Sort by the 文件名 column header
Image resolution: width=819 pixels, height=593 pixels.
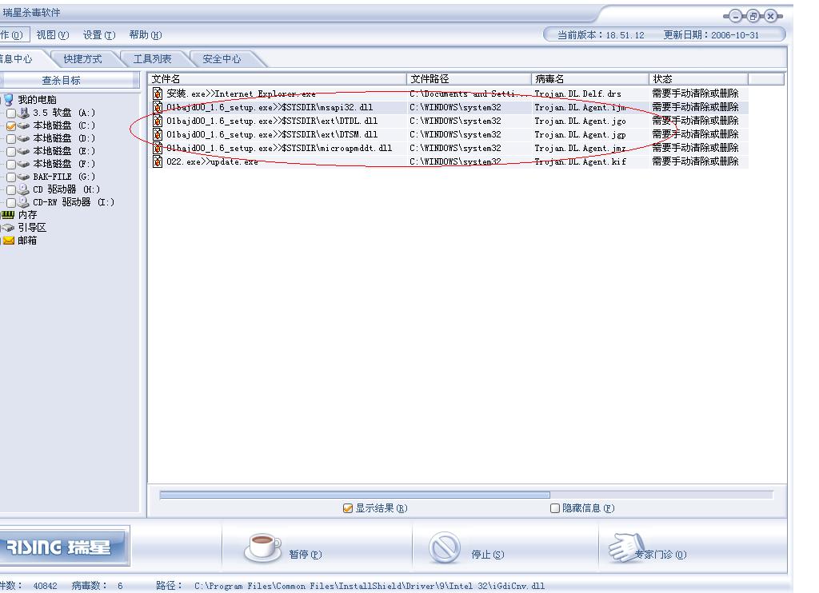point(278,79)
